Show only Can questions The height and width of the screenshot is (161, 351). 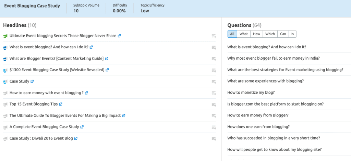(283, 34)
